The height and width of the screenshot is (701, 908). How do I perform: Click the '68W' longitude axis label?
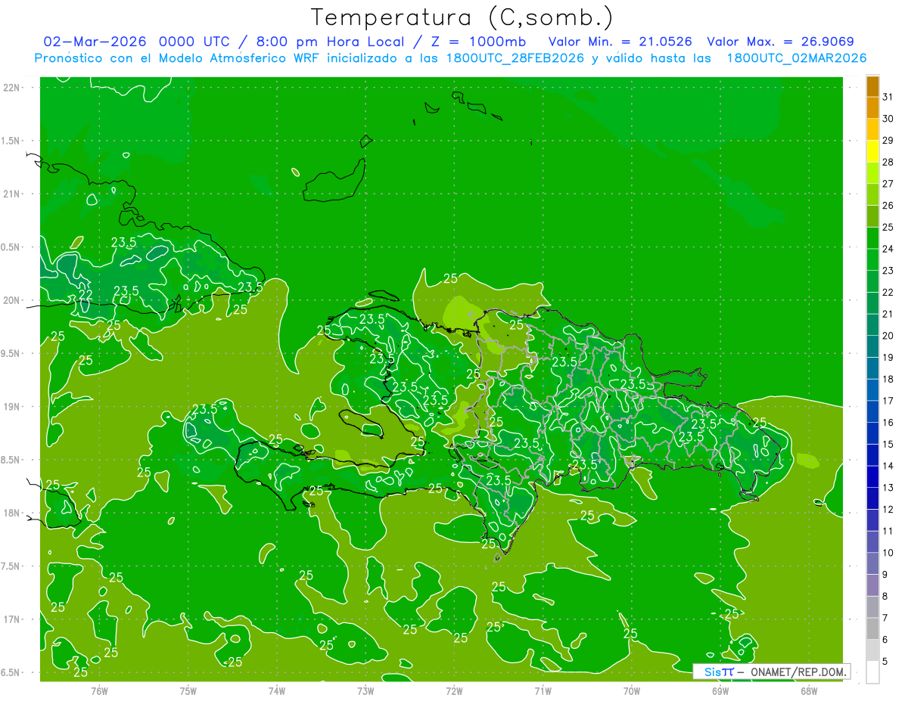[809, 690]
